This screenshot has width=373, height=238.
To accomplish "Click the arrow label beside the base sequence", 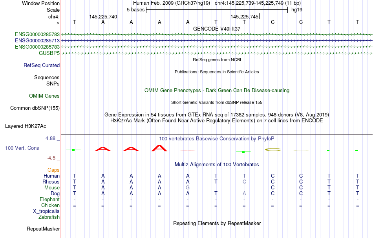I will click(56, 23).
